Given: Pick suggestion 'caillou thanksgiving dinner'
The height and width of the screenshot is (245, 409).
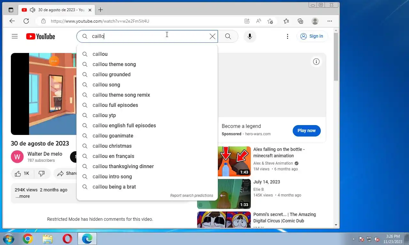Looking at the screenshot, I should click(147, 167).
